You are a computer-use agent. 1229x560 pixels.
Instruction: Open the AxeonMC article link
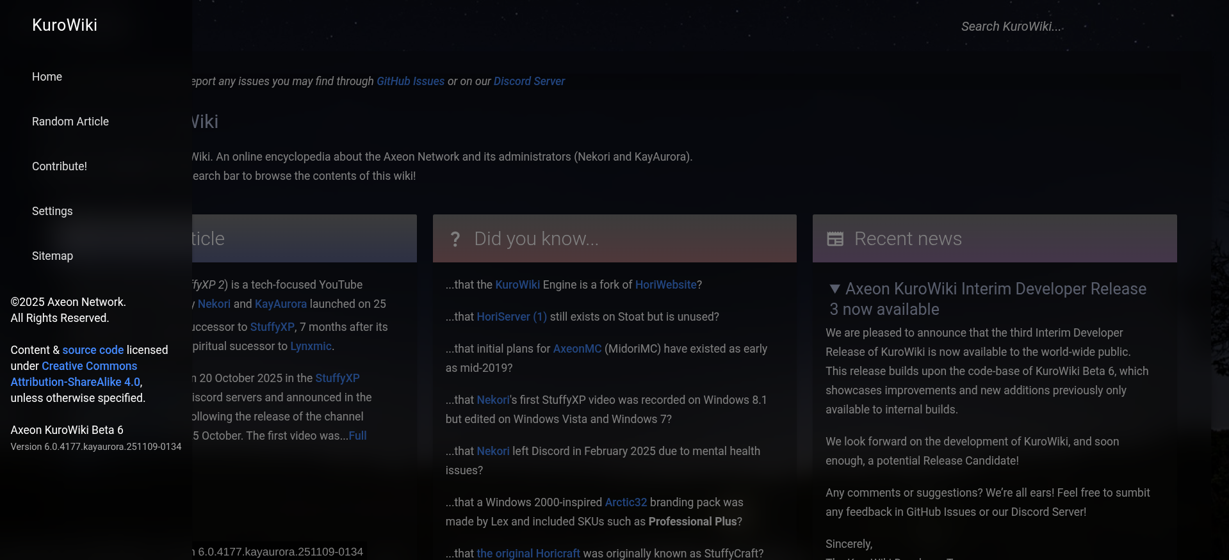[x=577, y=349]
